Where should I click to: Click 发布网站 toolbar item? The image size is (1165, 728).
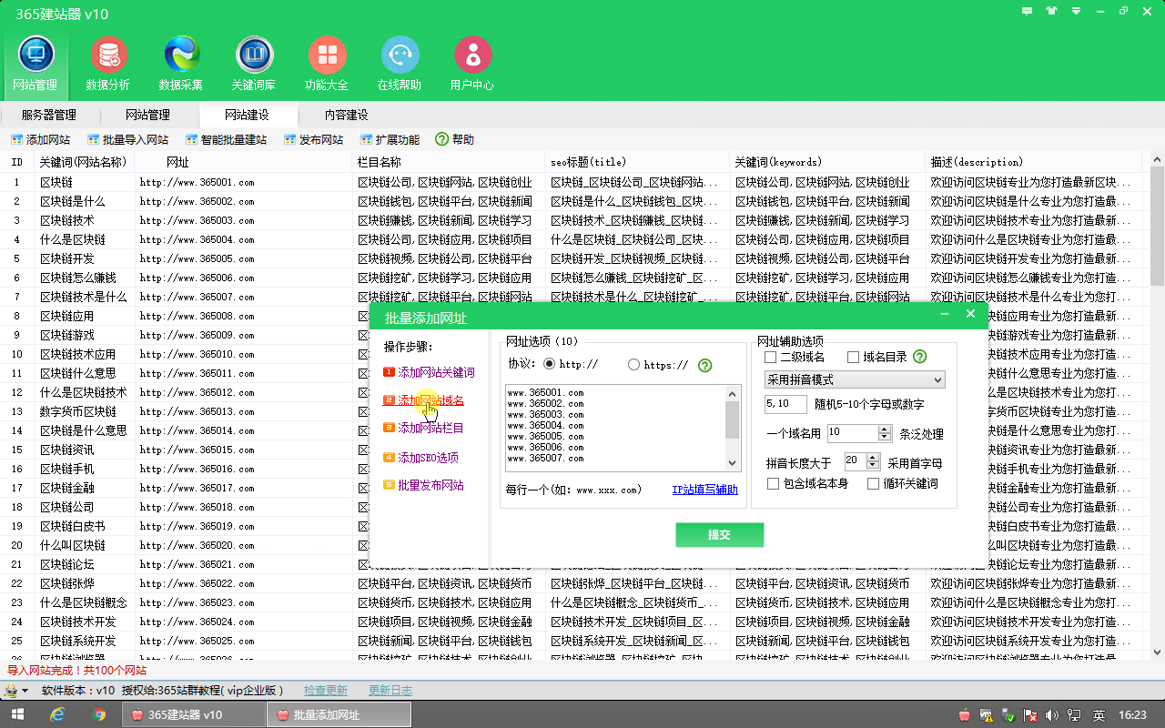tap(313, 139)
